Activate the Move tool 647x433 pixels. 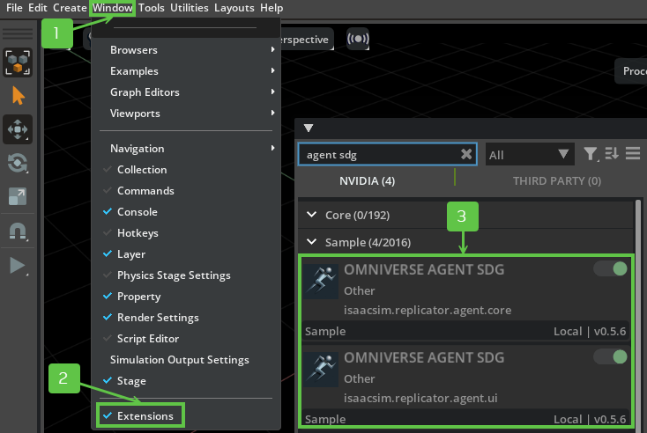pos(18,129)
